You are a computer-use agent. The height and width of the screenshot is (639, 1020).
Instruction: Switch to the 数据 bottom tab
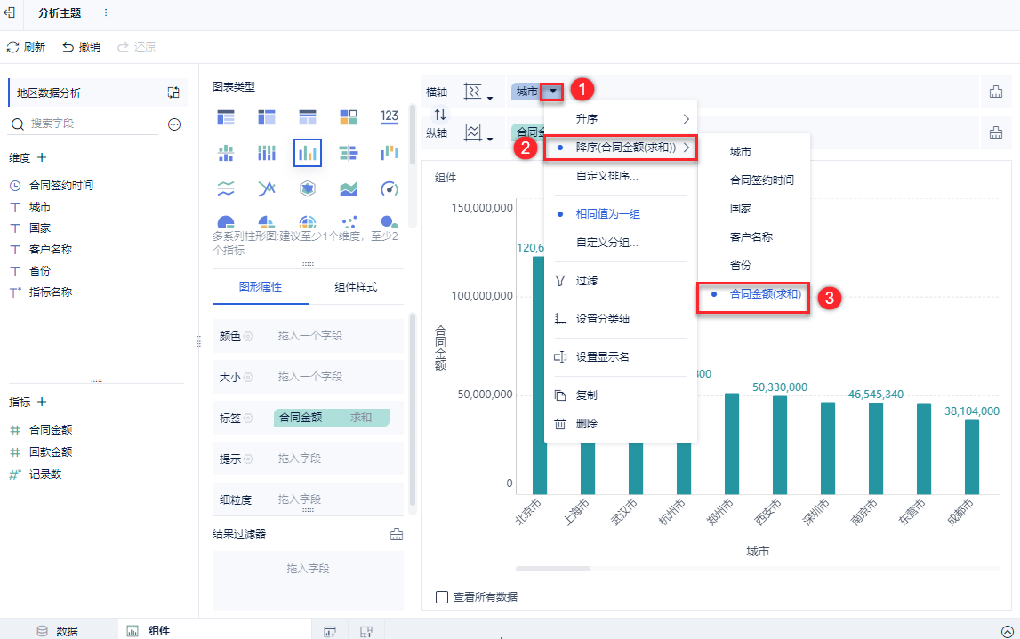pos(59,630)
